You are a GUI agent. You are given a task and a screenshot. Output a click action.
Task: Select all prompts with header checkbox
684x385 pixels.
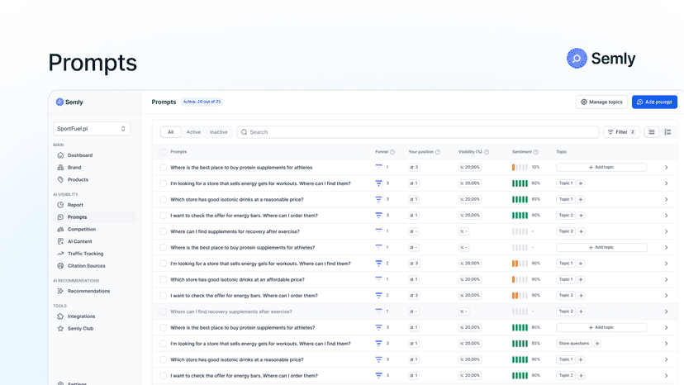tap(163, 152)
